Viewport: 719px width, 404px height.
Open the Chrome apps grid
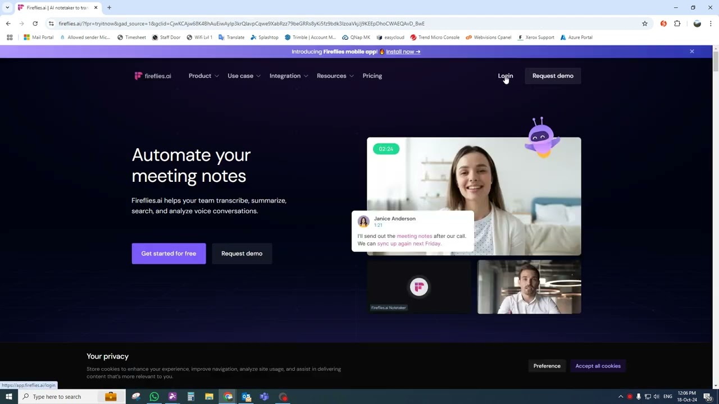10,38
